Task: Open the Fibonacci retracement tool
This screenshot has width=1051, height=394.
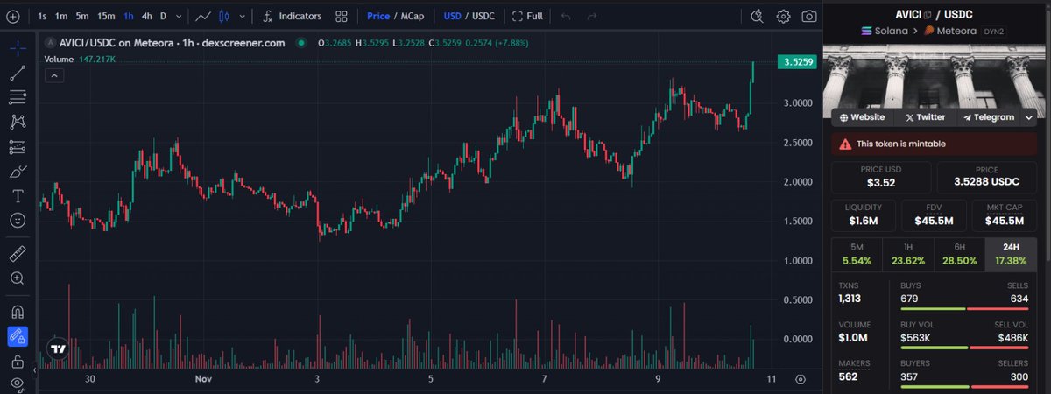Action: tap(17, 97)
